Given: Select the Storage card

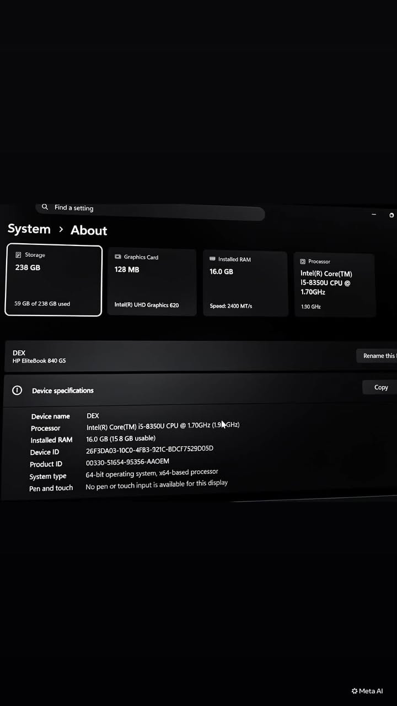Looking at the screenshot, I should tap(53, 280).
